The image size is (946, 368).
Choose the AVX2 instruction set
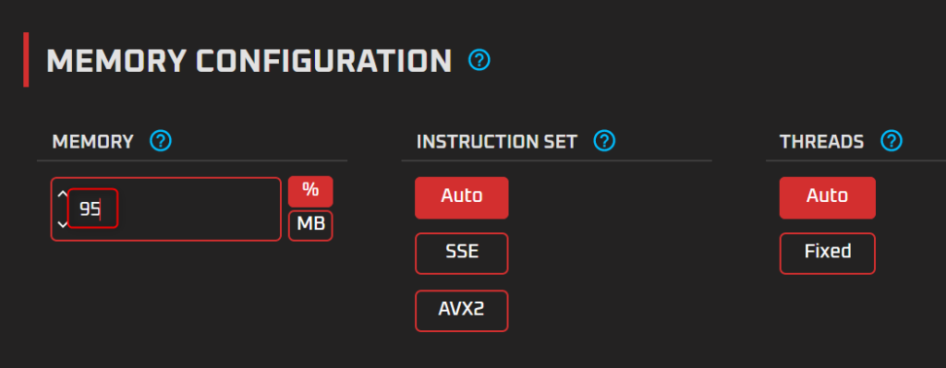click(462, 311)
